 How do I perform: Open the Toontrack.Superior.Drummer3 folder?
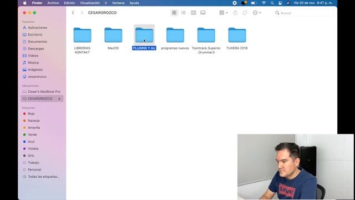pos(206,35)
